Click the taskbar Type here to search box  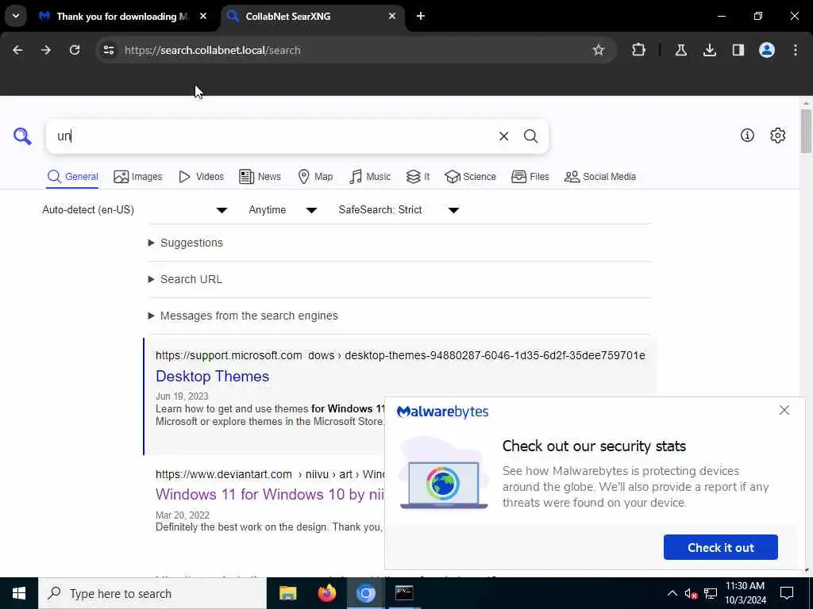click(x=152, y=593)
